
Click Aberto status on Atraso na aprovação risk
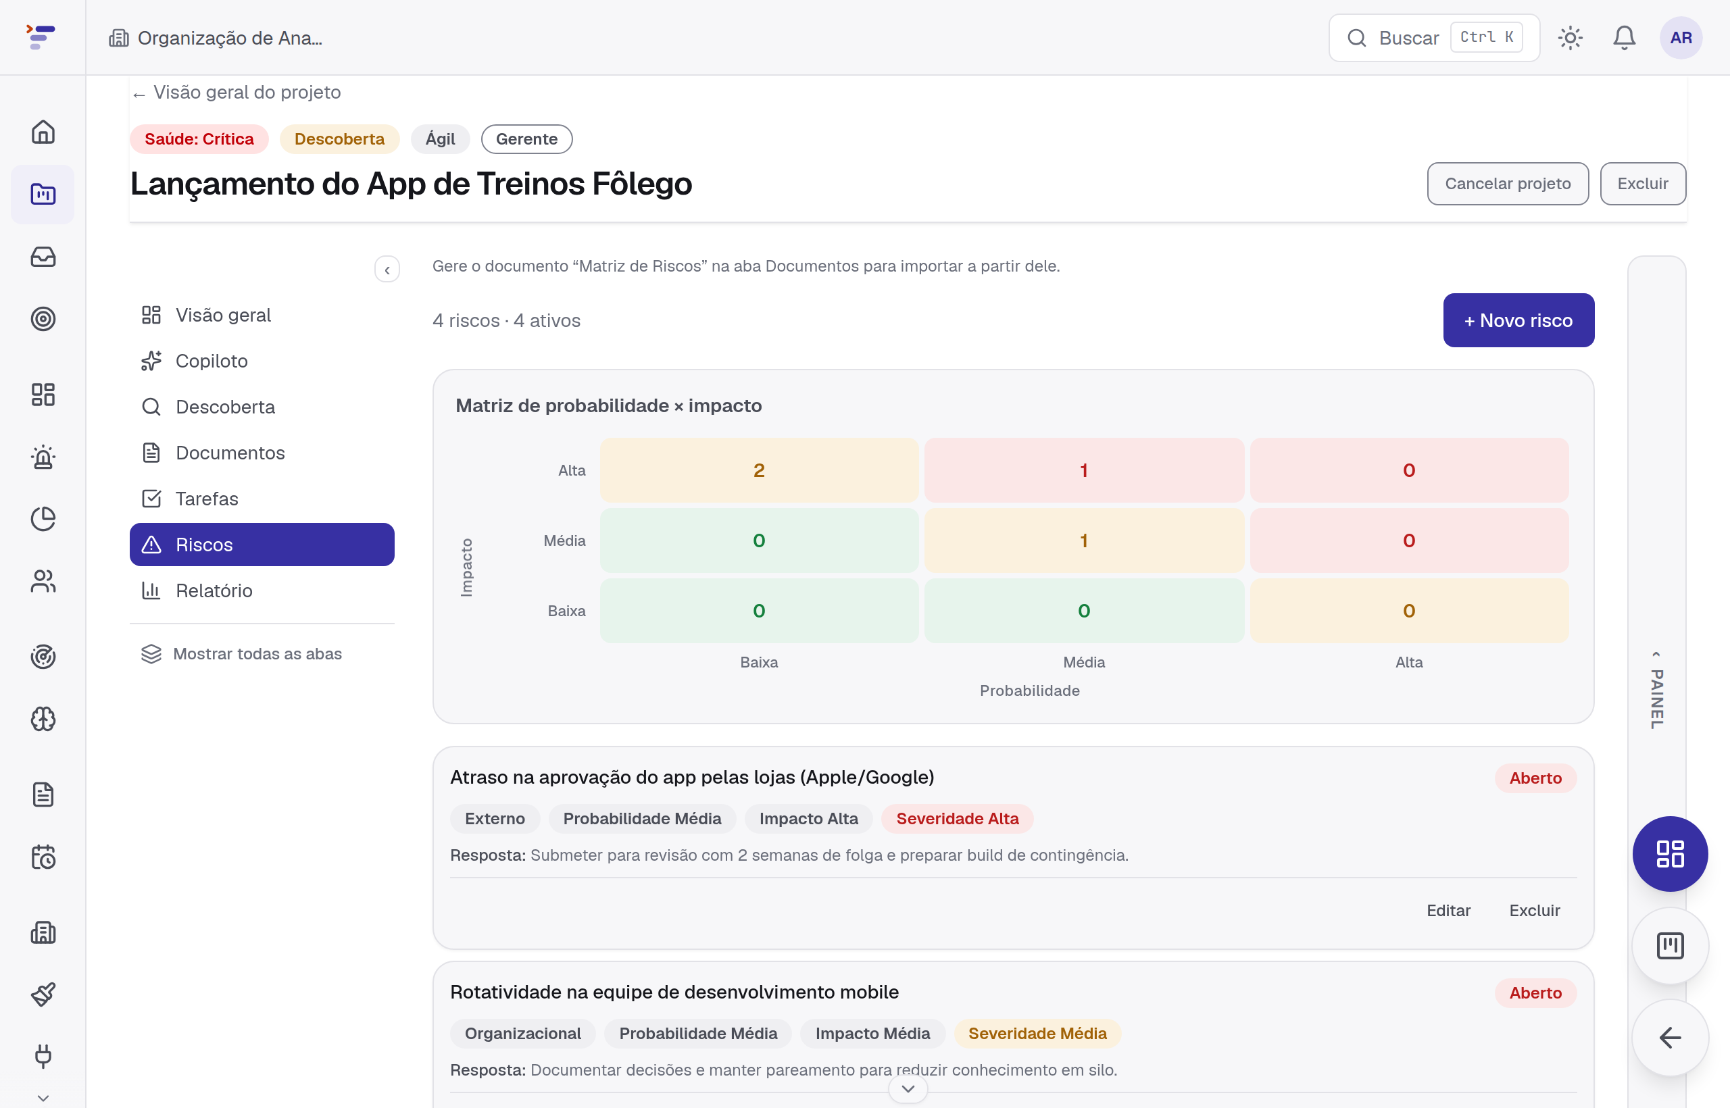(x=1535, y=778)
